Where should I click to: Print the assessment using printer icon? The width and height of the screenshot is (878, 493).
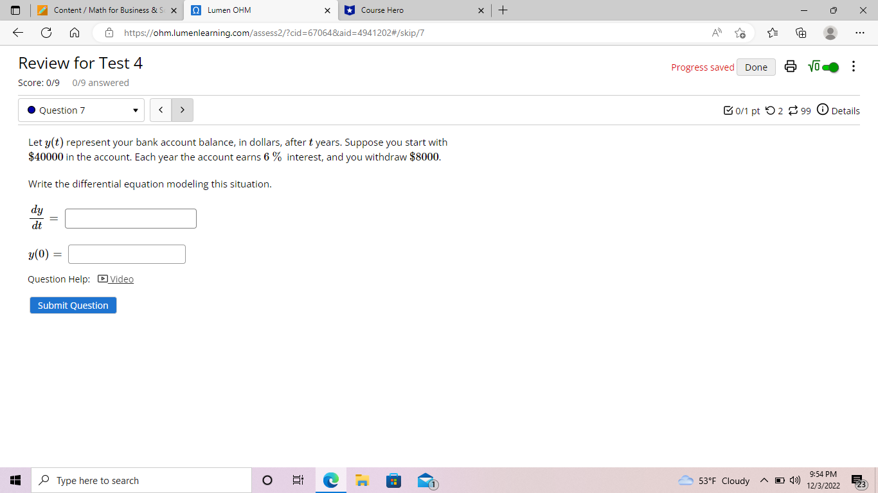791,67
